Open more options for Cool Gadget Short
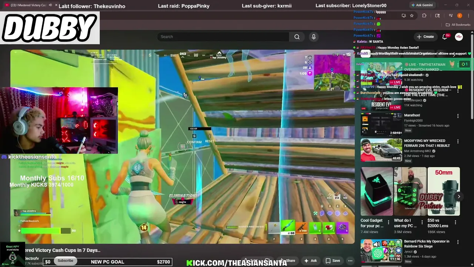Viewport: 474px width, 267px height. click(x=388, y=222)
